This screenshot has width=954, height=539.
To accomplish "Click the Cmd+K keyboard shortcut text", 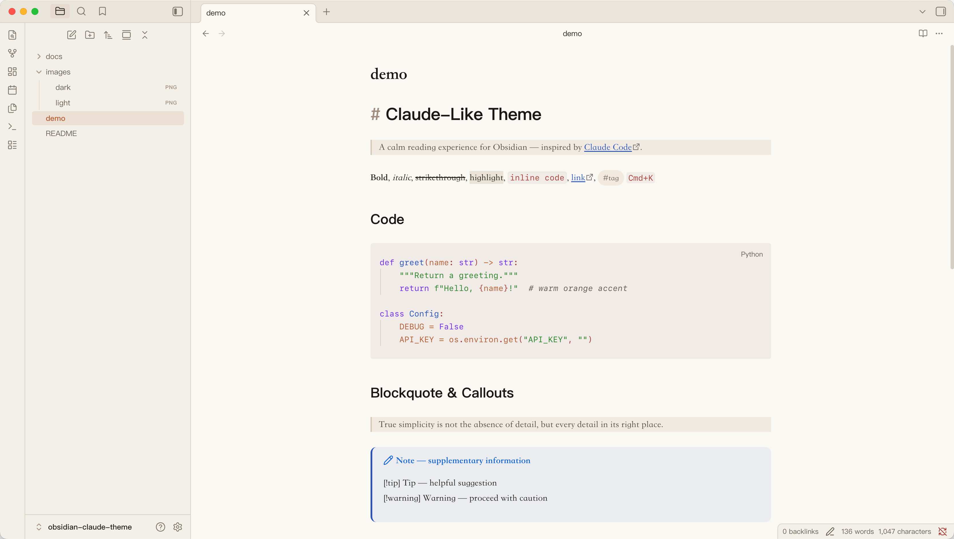I will click(640, 178).
